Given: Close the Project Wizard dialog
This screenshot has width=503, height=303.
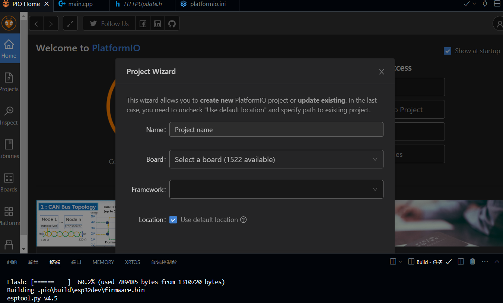Looking at the screenshot, I should click(382, 72).
